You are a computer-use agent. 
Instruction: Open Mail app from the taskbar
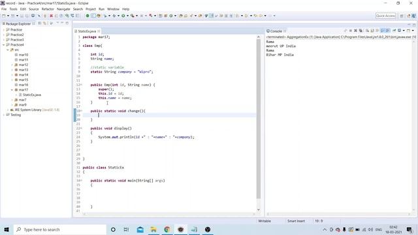(140, 229)
